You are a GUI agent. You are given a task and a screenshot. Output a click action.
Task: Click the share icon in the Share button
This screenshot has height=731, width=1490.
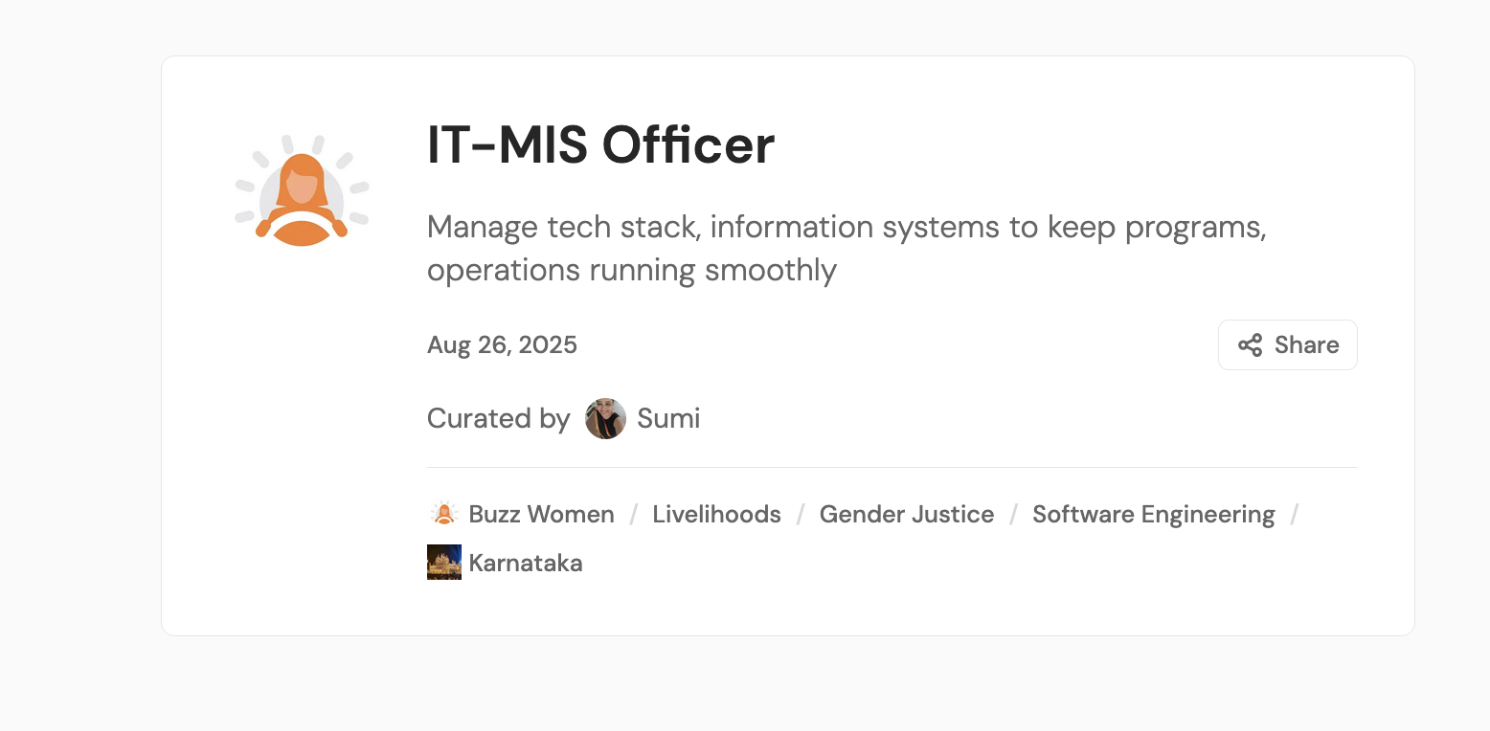coord(1250,345)
